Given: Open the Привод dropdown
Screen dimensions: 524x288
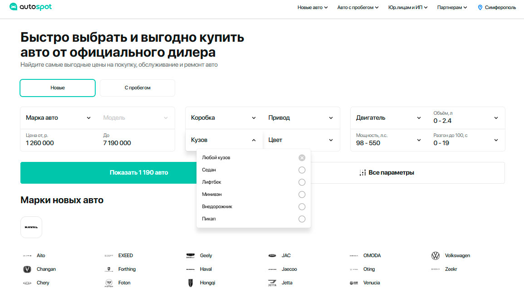Looking at the screenshot, I should tap(301, 118).
